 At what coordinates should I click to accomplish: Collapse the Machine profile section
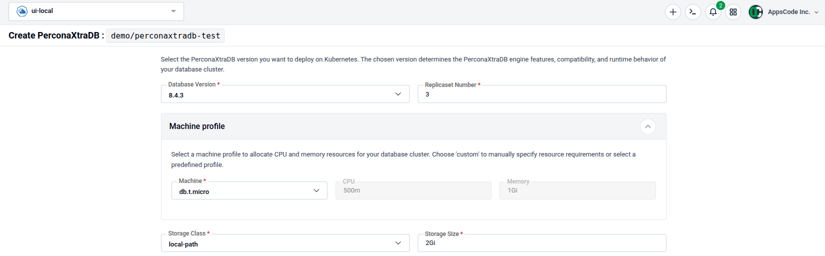click(x=647, y=126)
